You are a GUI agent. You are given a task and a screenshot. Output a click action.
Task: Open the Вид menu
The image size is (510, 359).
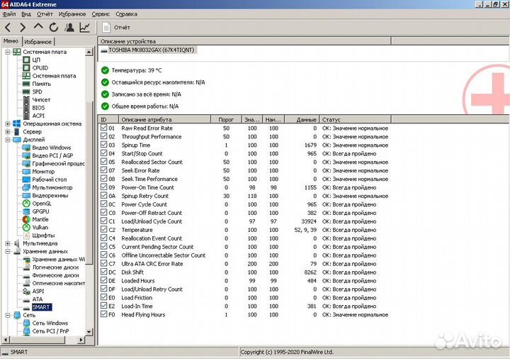pos(26,14)
